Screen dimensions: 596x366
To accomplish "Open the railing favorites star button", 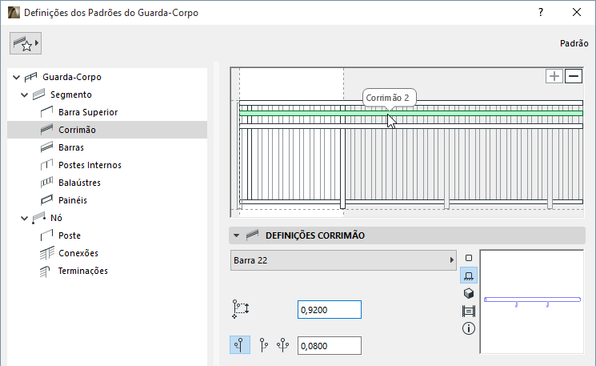I will tap(26, 43).
